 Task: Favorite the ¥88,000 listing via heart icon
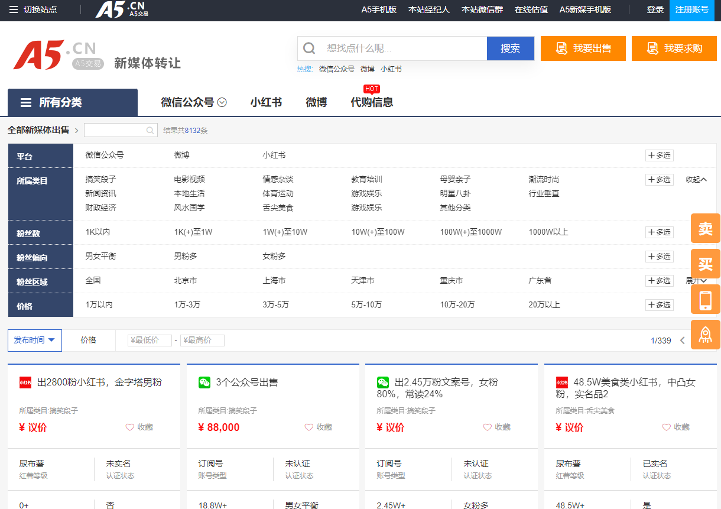point(308,427)
